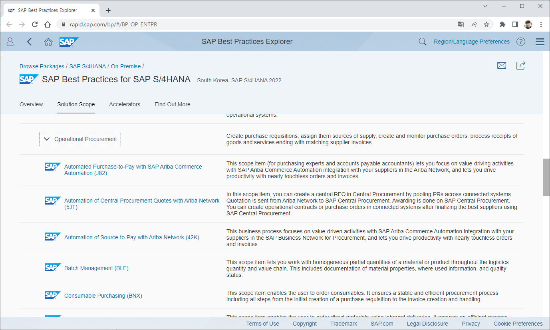The width and height of the screenshot is (550, 330).
Task: Open the search with the magnifier icon
Action: click(423, 42)
